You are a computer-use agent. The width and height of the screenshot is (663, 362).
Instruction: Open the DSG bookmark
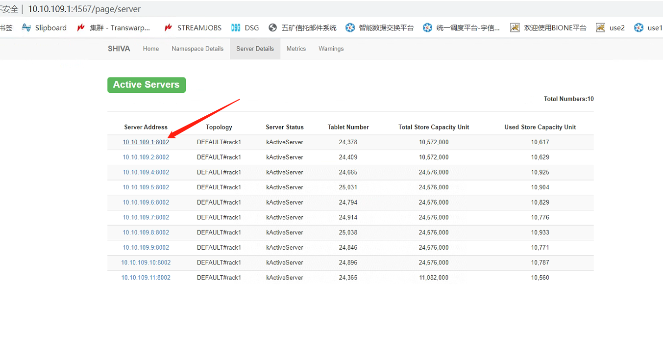(245, 28)
